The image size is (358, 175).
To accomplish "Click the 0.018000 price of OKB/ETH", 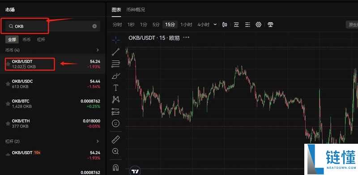I will [92, 121].
